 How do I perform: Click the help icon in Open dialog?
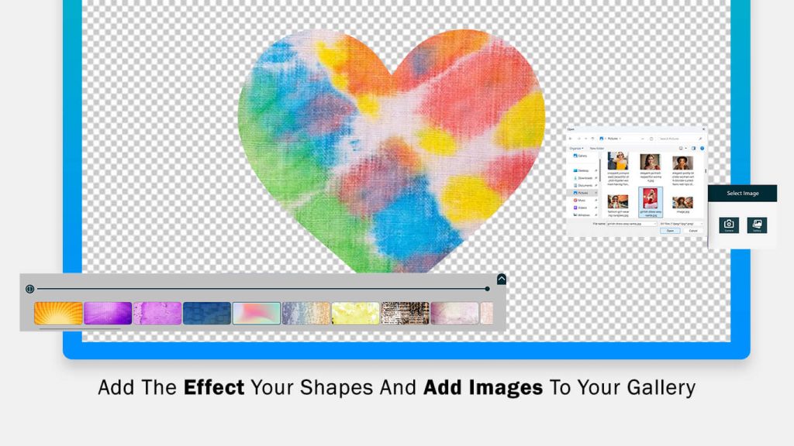point(703,147)
